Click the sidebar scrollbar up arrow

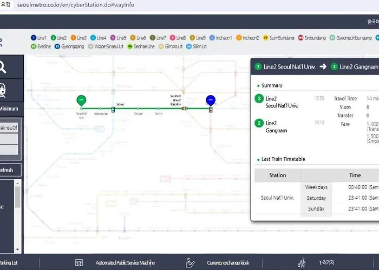pyautogui.click(x=17, y=183)
